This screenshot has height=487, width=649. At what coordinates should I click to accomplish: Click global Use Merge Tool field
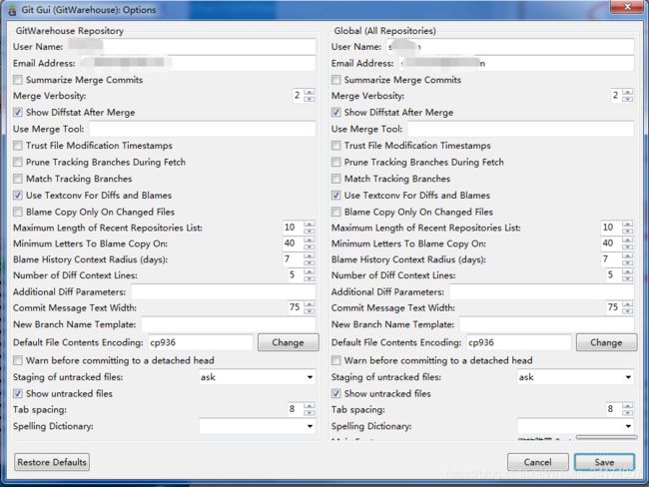tap(520, 129)
